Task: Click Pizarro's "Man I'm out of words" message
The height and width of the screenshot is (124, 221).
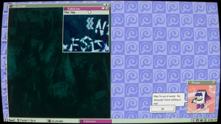Action: [x=167, y=100]
